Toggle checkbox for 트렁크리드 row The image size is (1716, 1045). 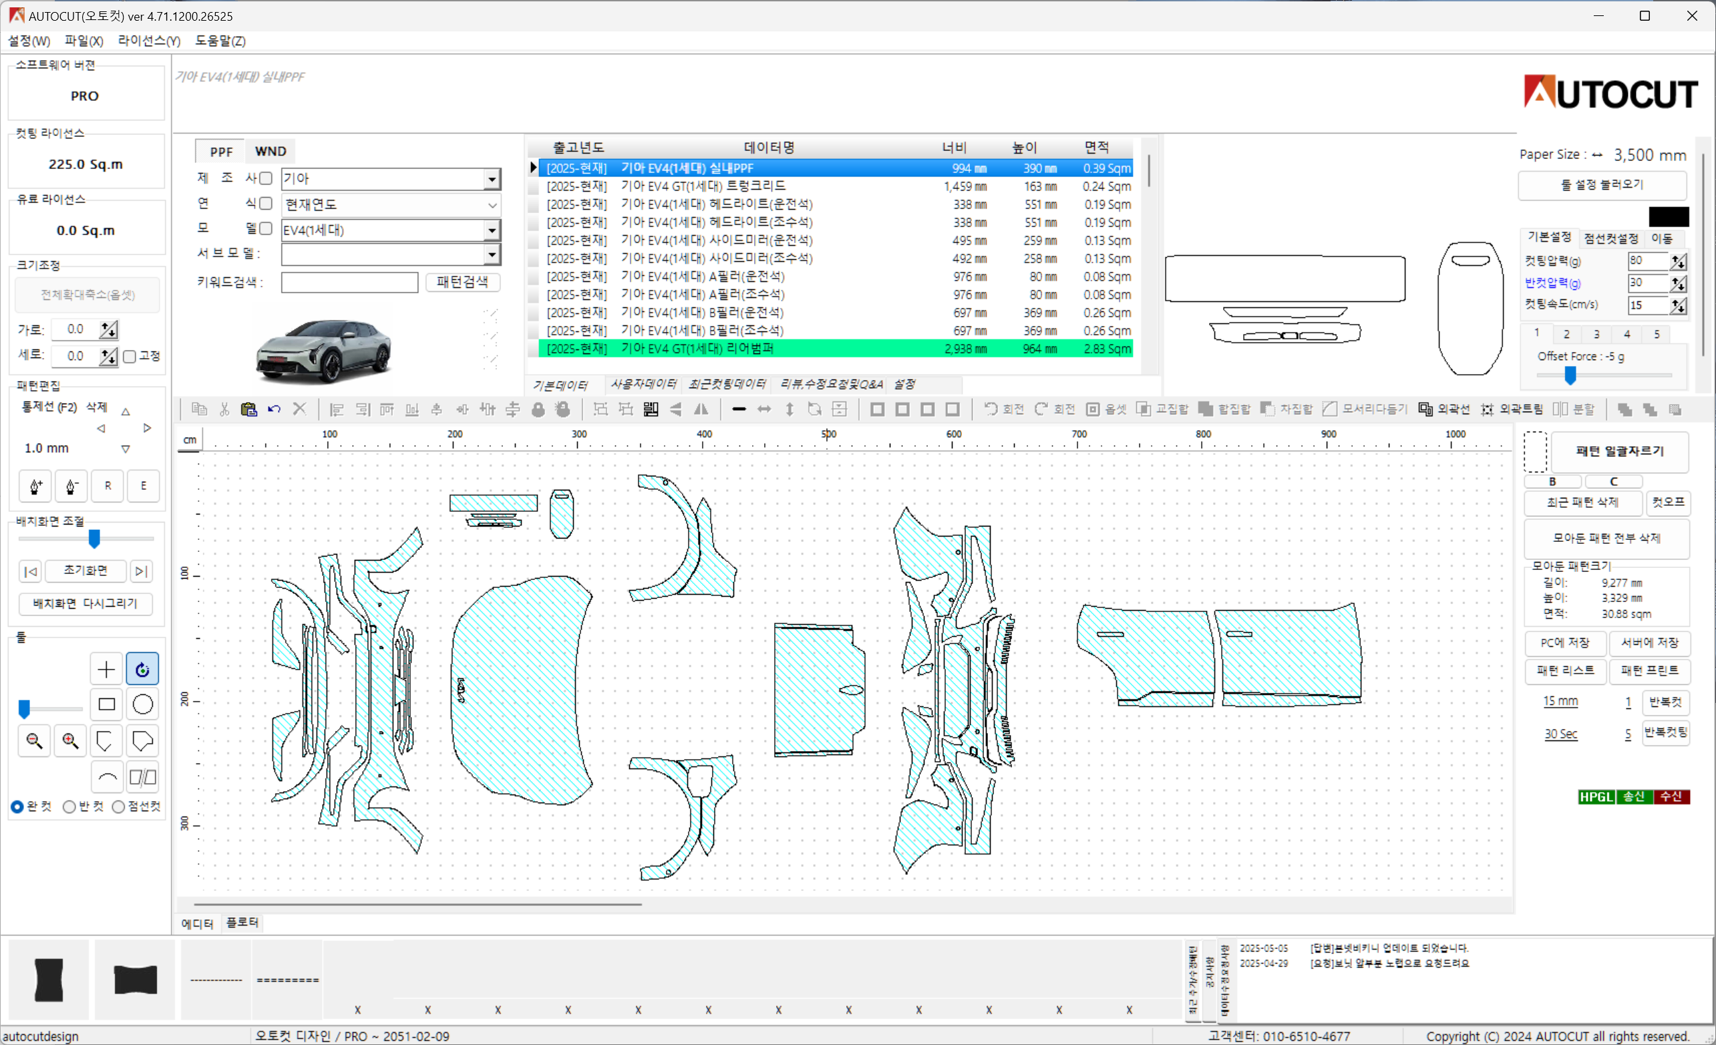tap(534, 186)
